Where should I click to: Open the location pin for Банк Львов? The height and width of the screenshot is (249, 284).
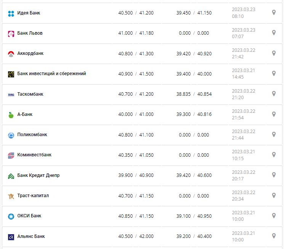[274, 33]
